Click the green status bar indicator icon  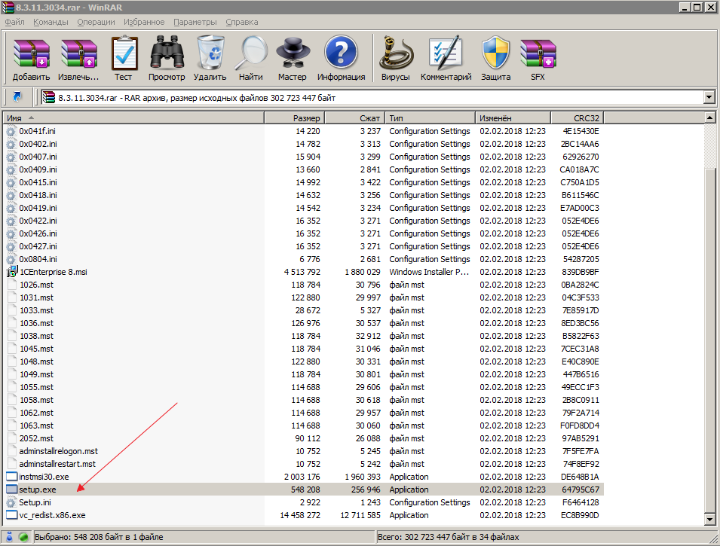(x=23, y=536)
